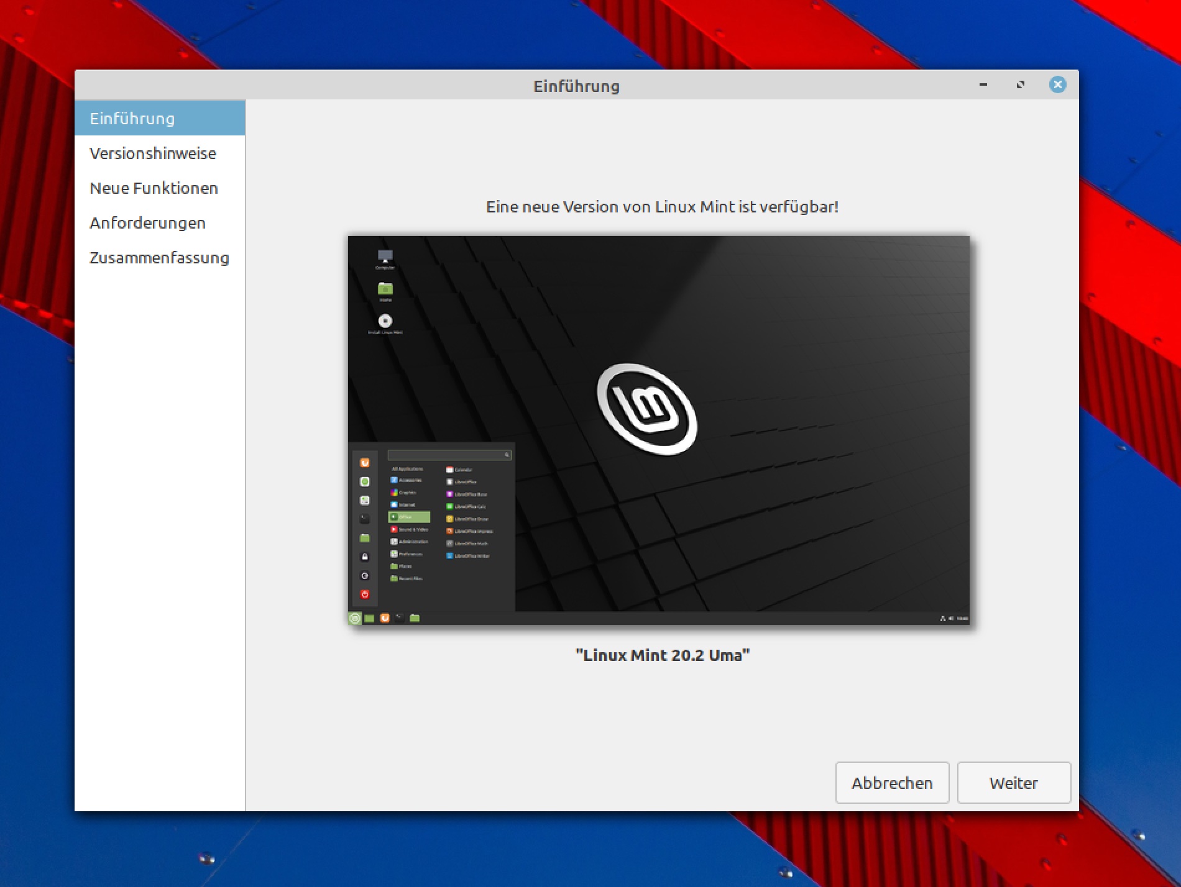Viewport: 1181px width, 887px height.
Task: Click the Linux Mint desktop preview image
Action: (659, 430)
